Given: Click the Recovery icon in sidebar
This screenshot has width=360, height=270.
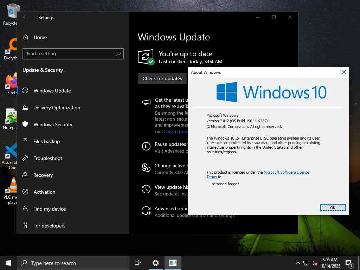Looking at the screenshot, I should pos(25,175).
